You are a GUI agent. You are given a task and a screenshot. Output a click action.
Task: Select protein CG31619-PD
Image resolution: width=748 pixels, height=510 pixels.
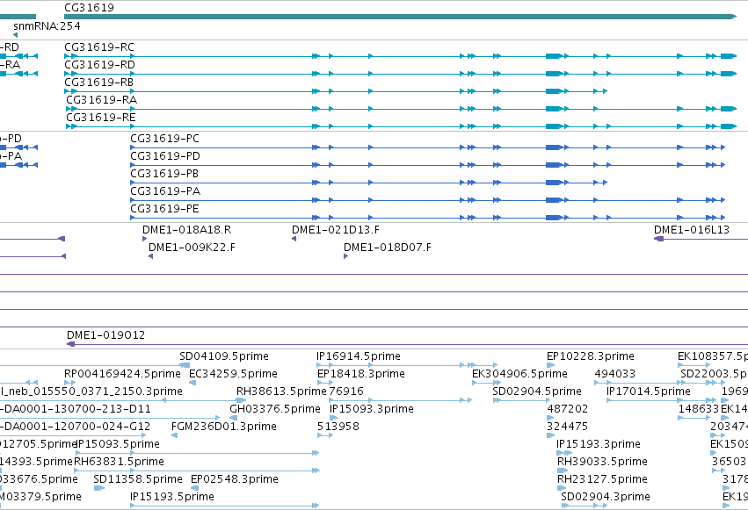pos(165,156)
